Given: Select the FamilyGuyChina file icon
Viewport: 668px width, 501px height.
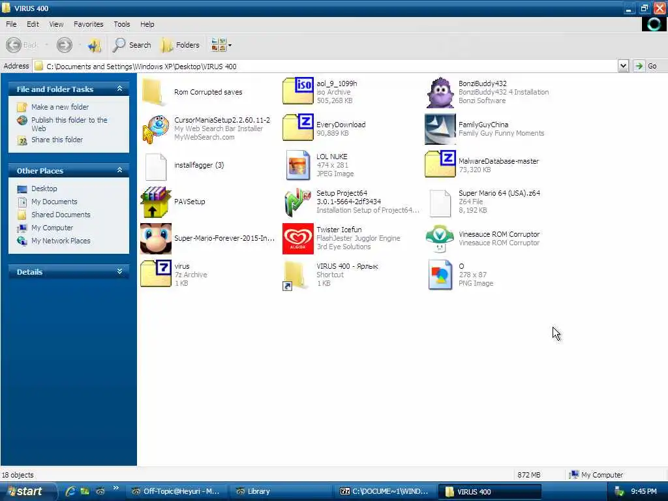Looking at the screenshot, I should click(x=440, y=129).
